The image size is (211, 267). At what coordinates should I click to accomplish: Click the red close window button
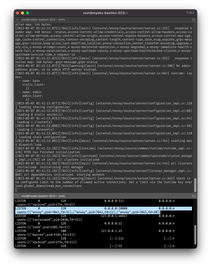pyautogui.click(x=17, y=13)
